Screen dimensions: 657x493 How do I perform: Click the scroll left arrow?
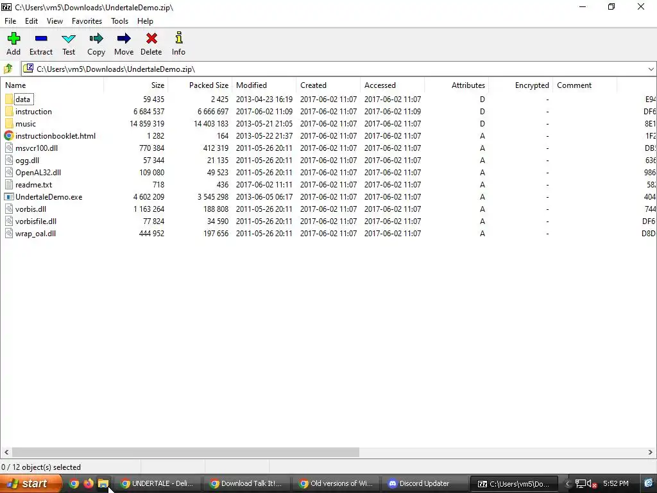6,453
